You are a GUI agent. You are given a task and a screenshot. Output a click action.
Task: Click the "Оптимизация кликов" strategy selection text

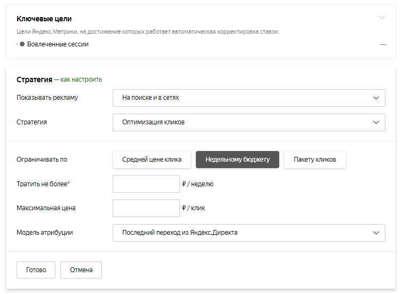[153, 122]
